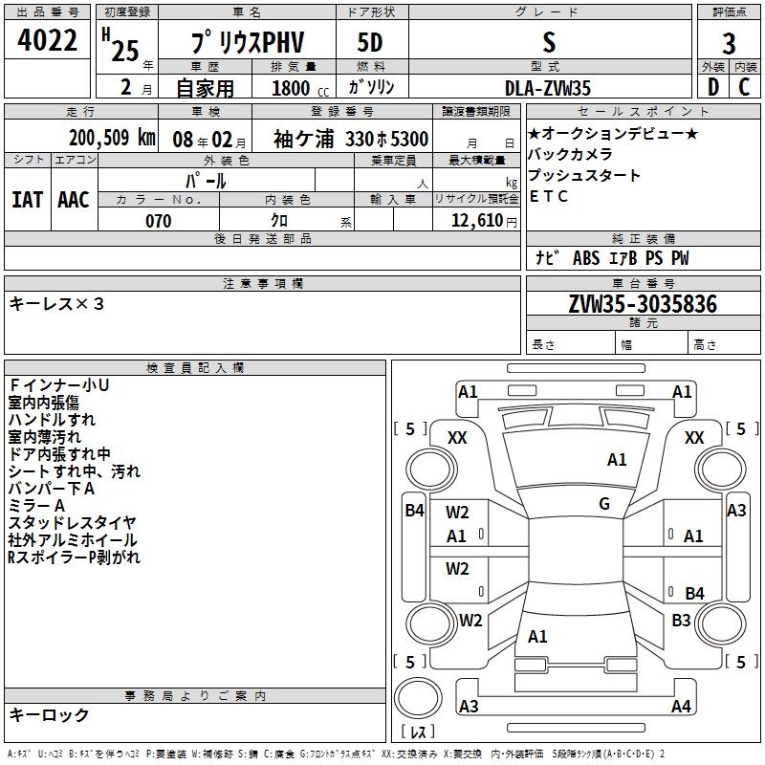765x765 pixels.
Task: Click プッシュスタート sales point line
Action: (584, 175)
